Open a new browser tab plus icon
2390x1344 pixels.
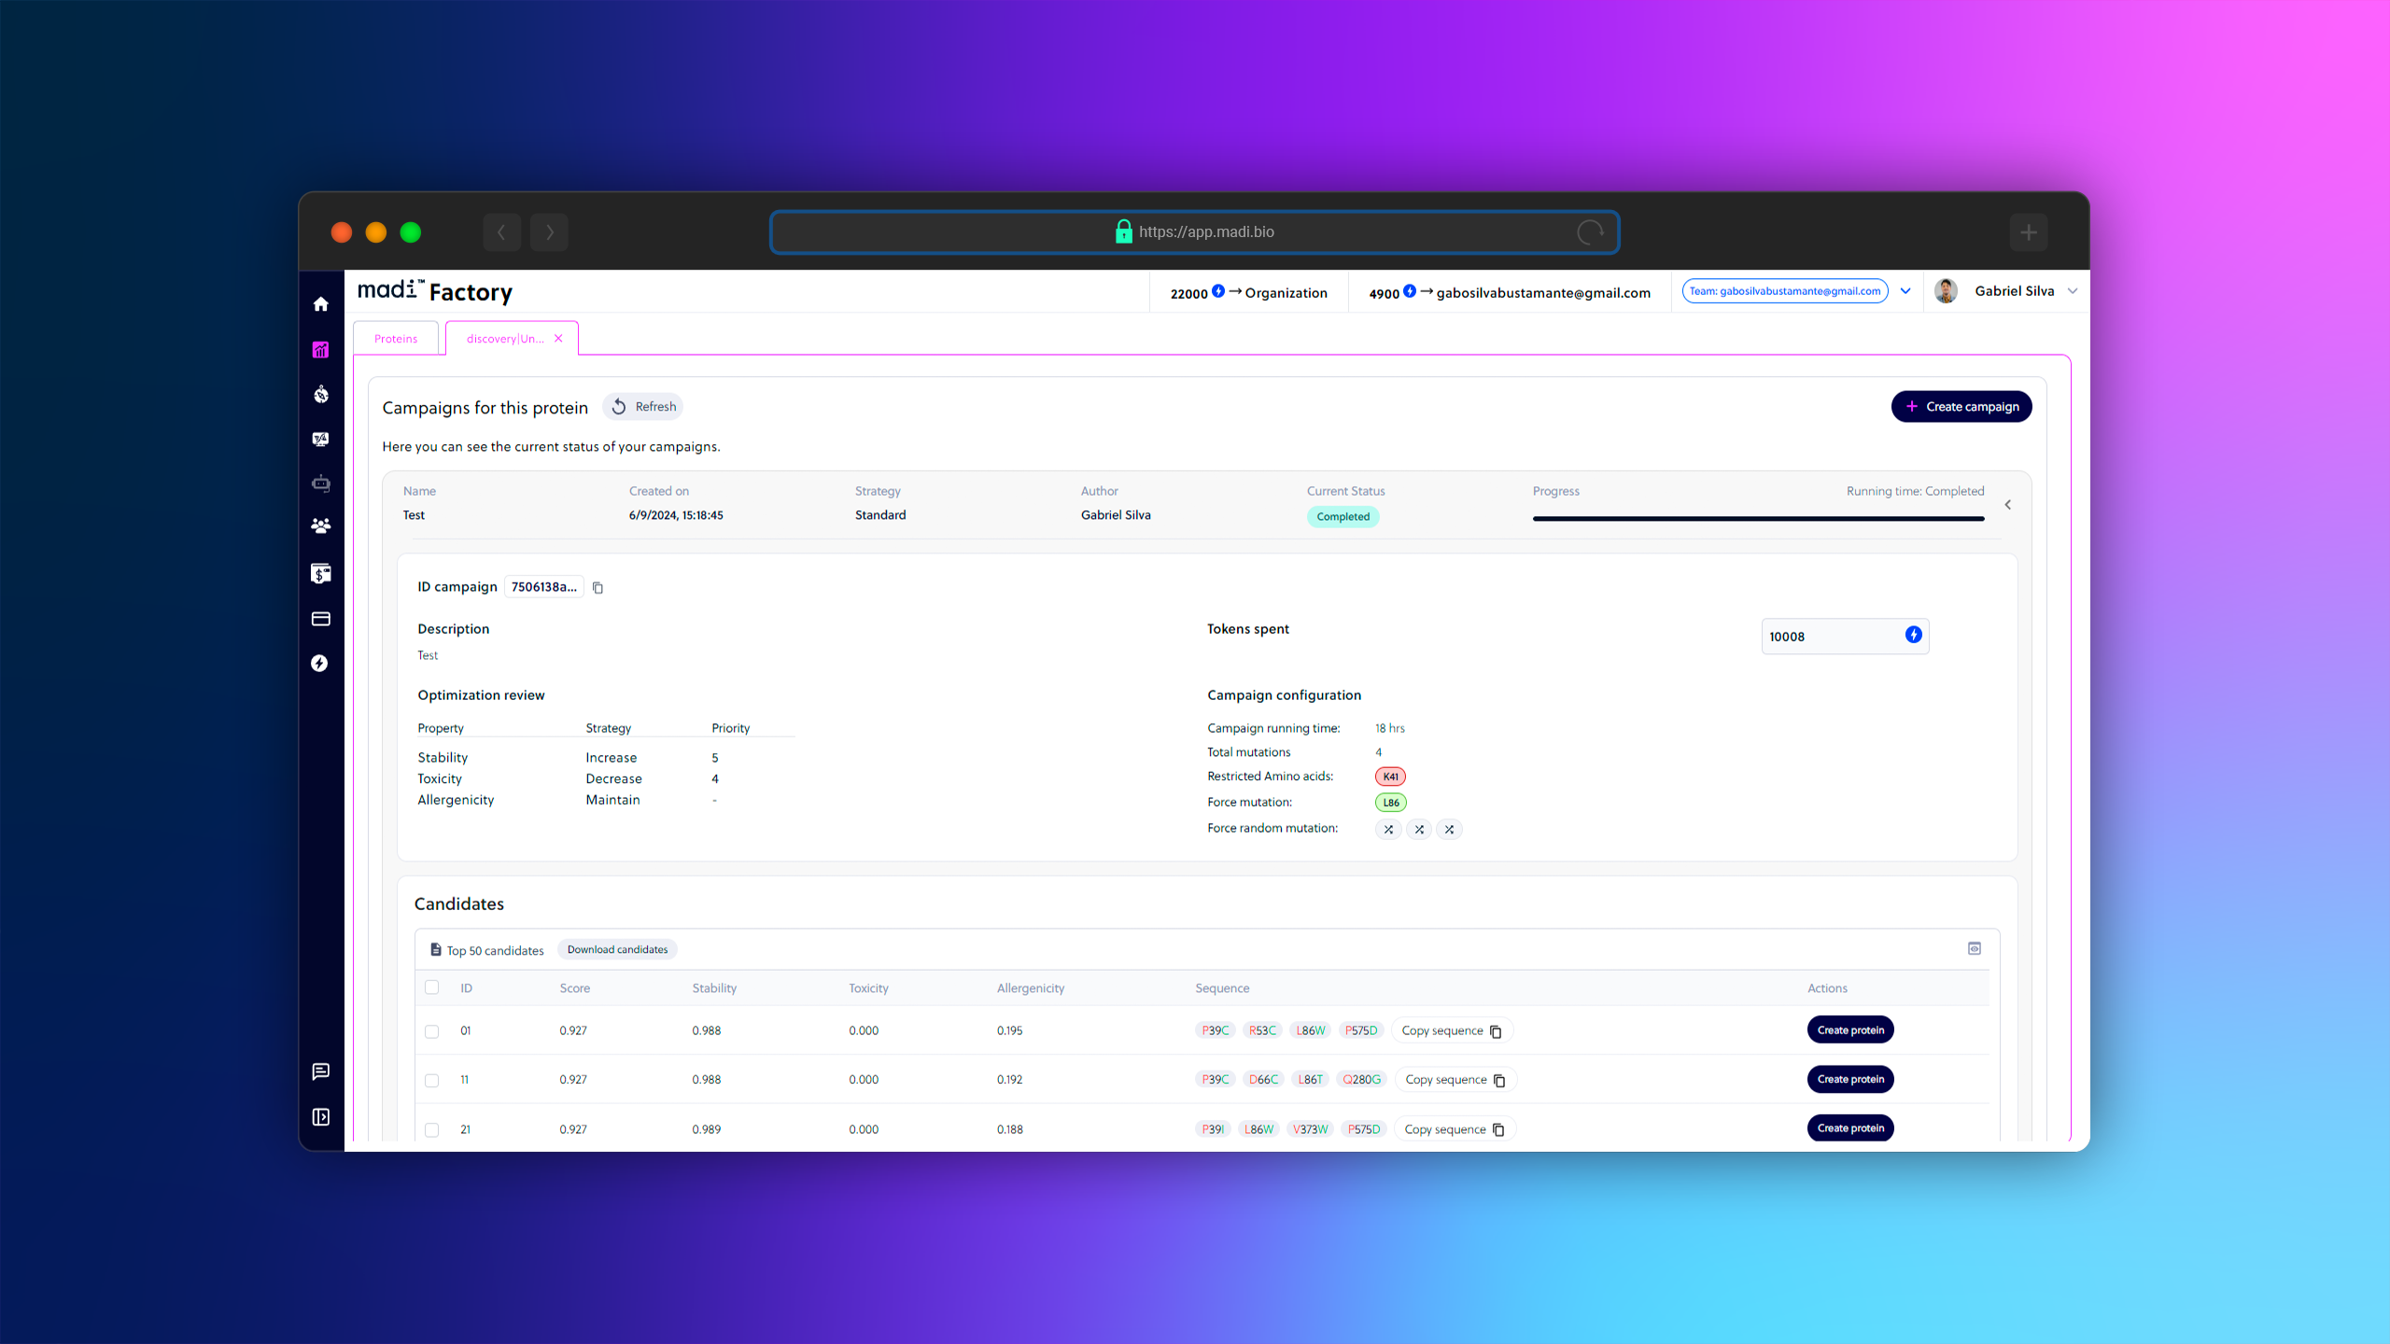coord(2028,232)
